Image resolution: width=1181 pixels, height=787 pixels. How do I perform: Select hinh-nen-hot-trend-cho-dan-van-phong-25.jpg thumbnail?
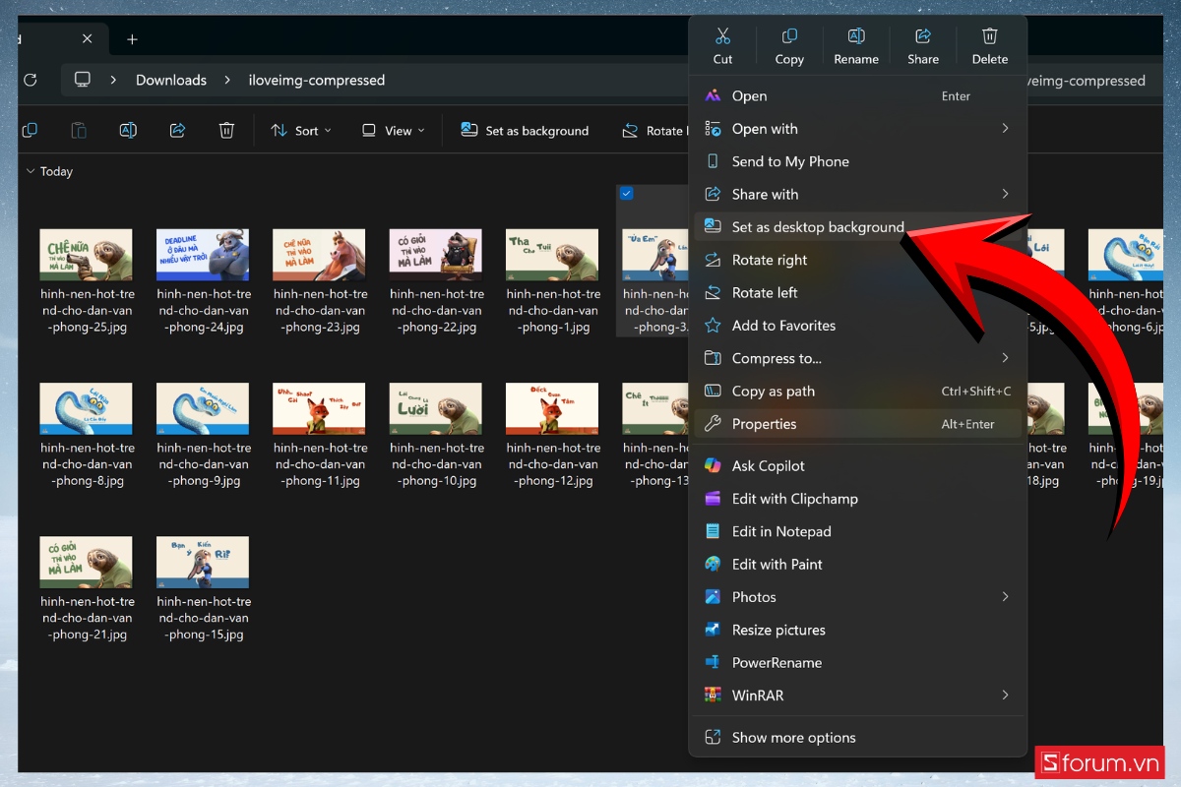click(87, 256)
